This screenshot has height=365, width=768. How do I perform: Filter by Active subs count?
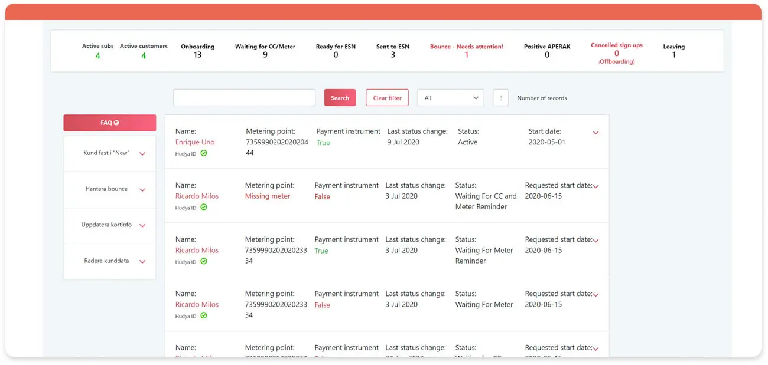98,51
